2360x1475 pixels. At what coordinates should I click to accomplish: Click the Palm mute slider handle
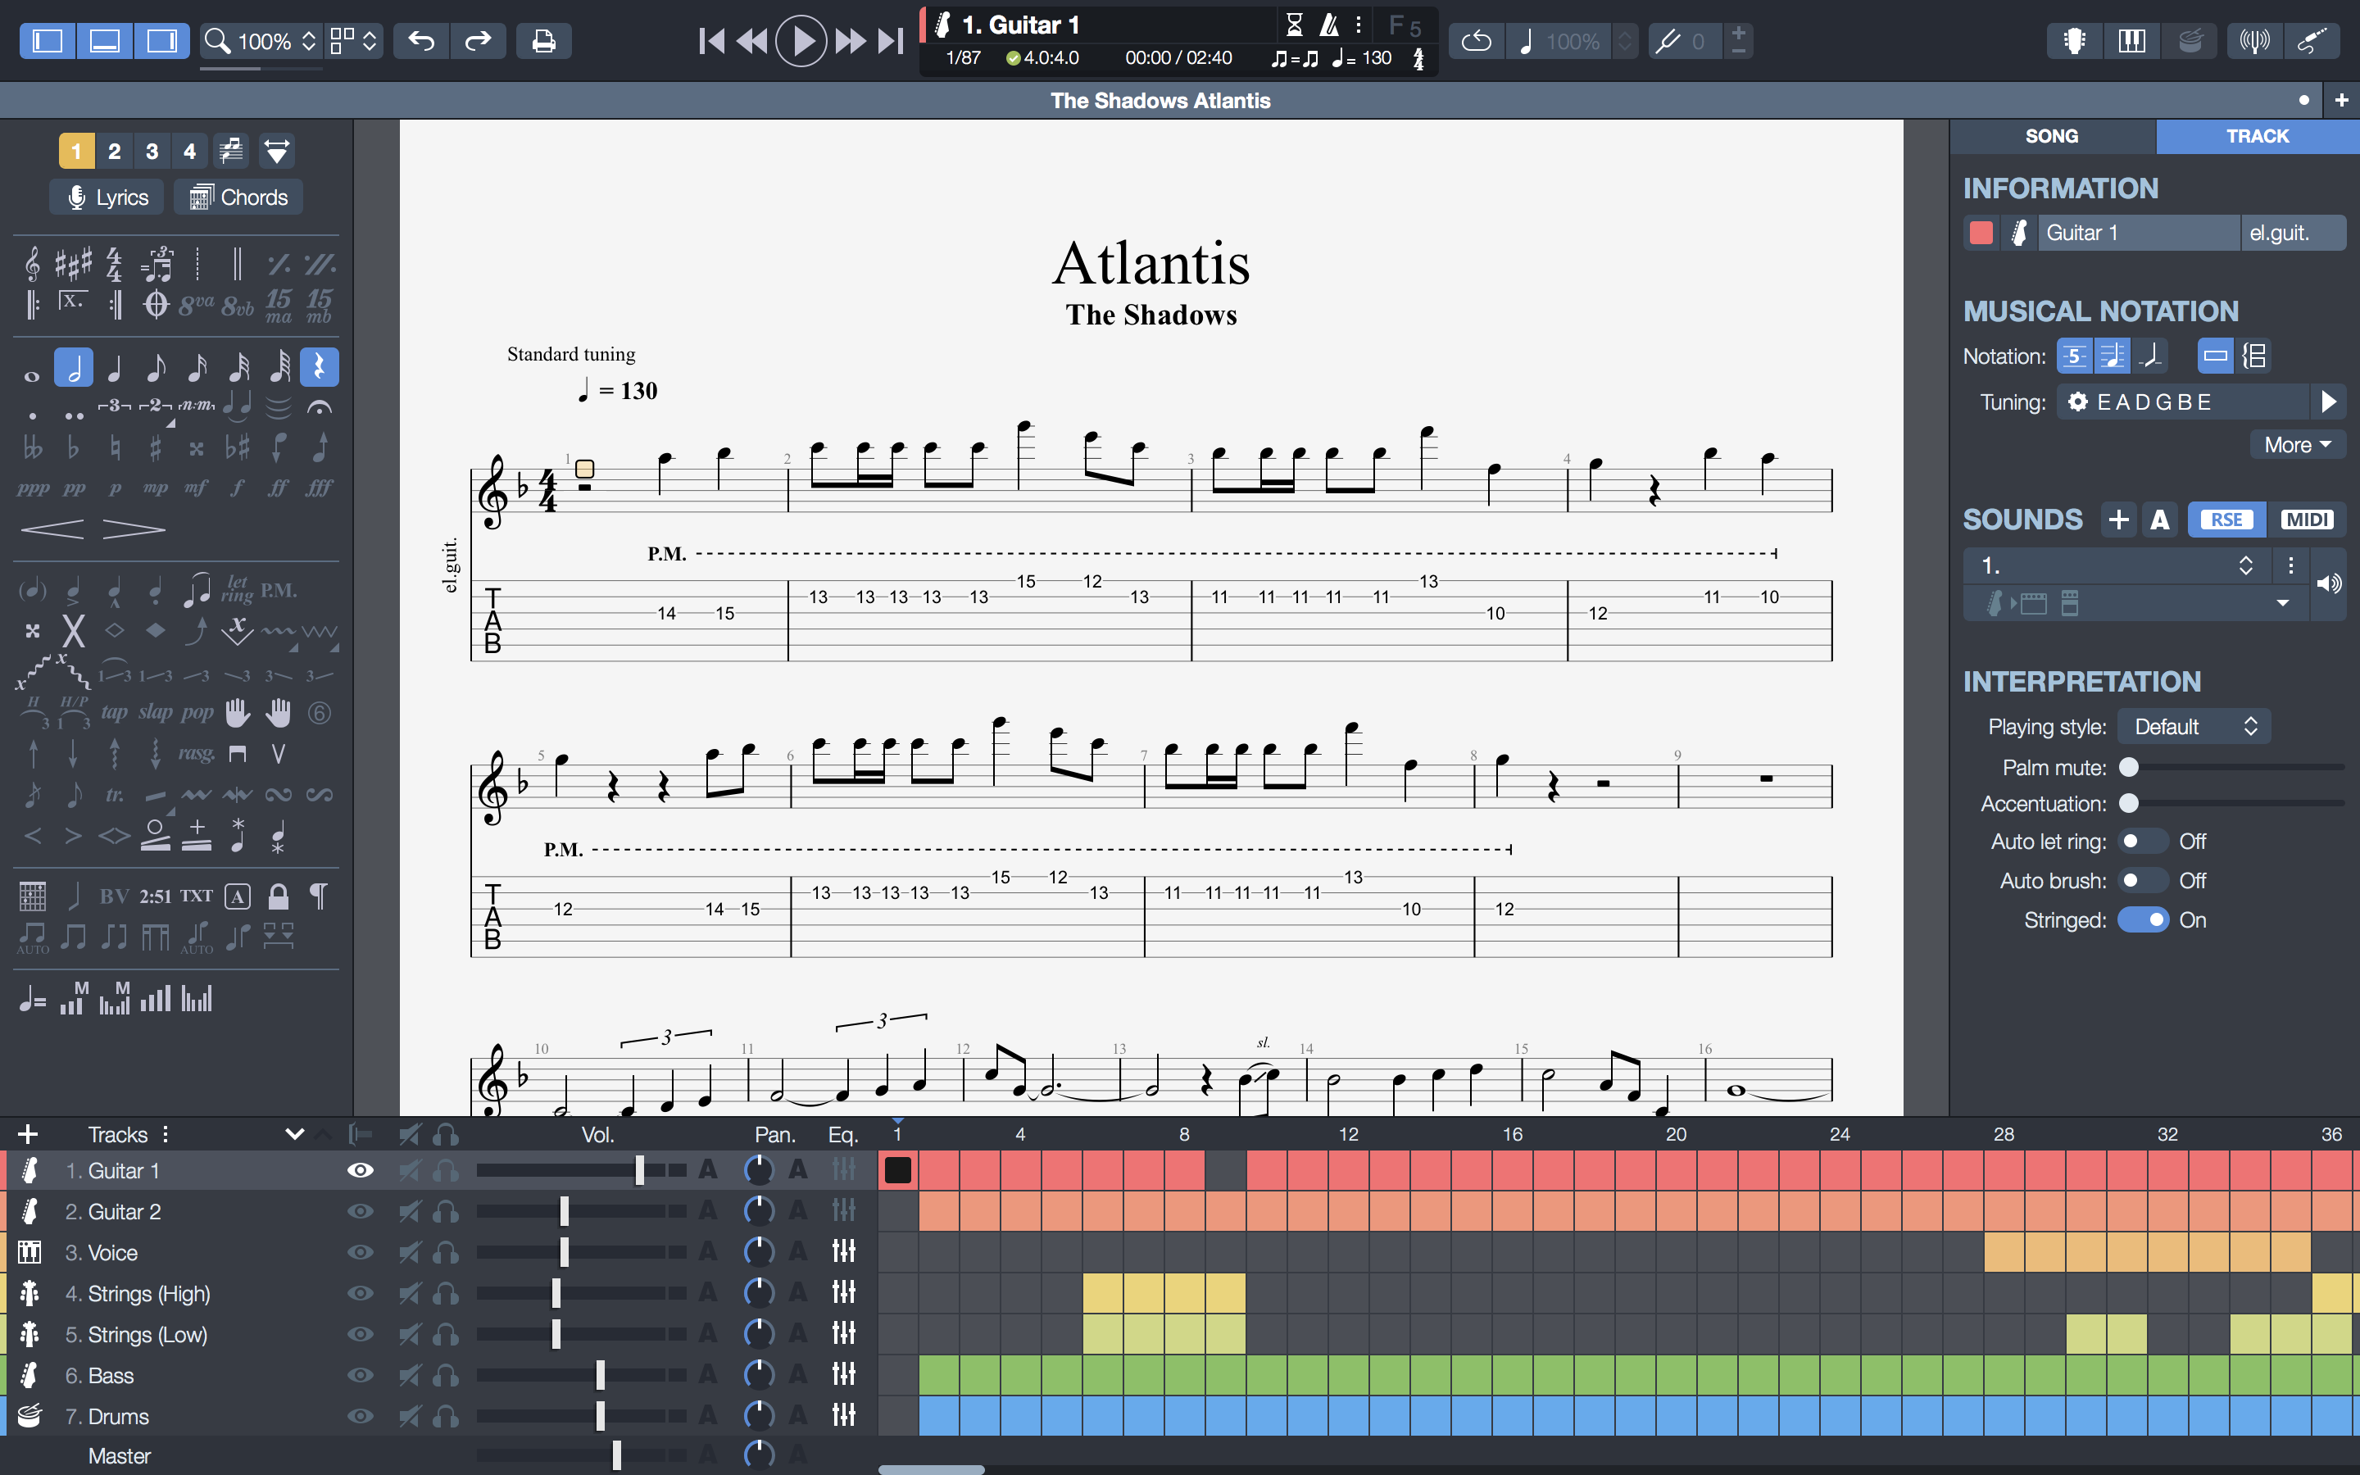pyautogui.click(x=2129, y=768)
